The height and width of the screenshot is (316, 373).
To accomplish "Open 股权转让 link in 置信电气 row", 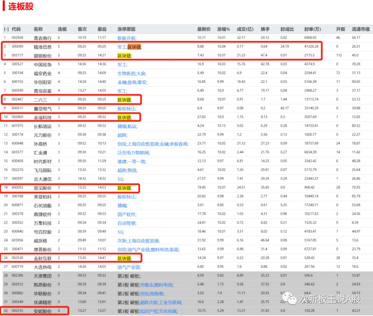I will pyautogui.click(x=127, y=109).
